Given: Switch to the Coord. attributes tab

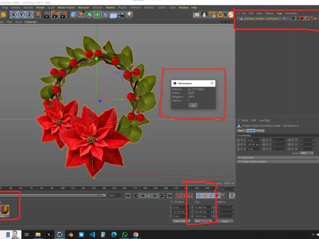Looking at the screenshot, I should (251, 131).
